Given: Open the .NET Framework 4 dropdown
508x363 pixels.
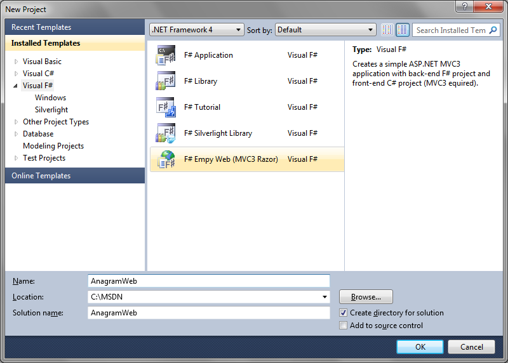Looking at the screenshot, I should coord(197,30).
